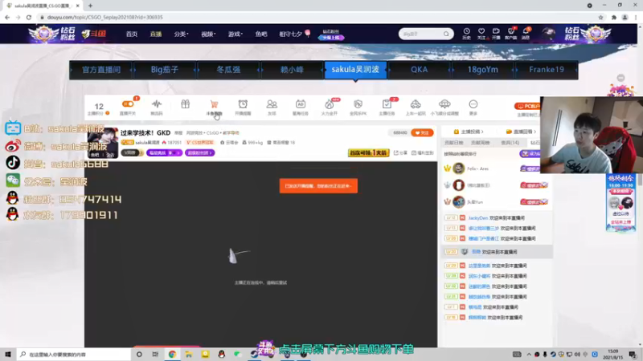Click the search magnifier icon in header

(x=446, y=34)
